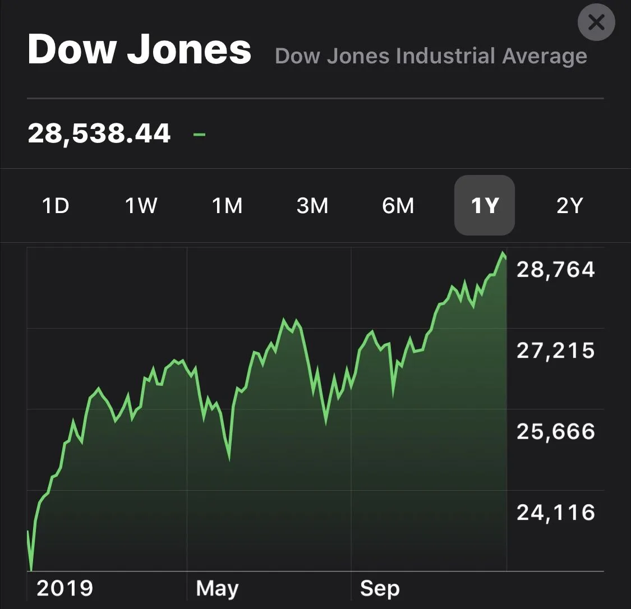Switch chart to 1D range

pyautogui.click(x=56, y=206)
